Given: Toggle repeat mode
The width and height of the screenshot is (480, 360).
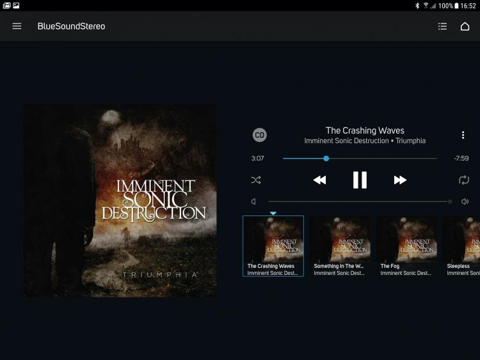Looking at the screenshot, I should coord(464,180).
